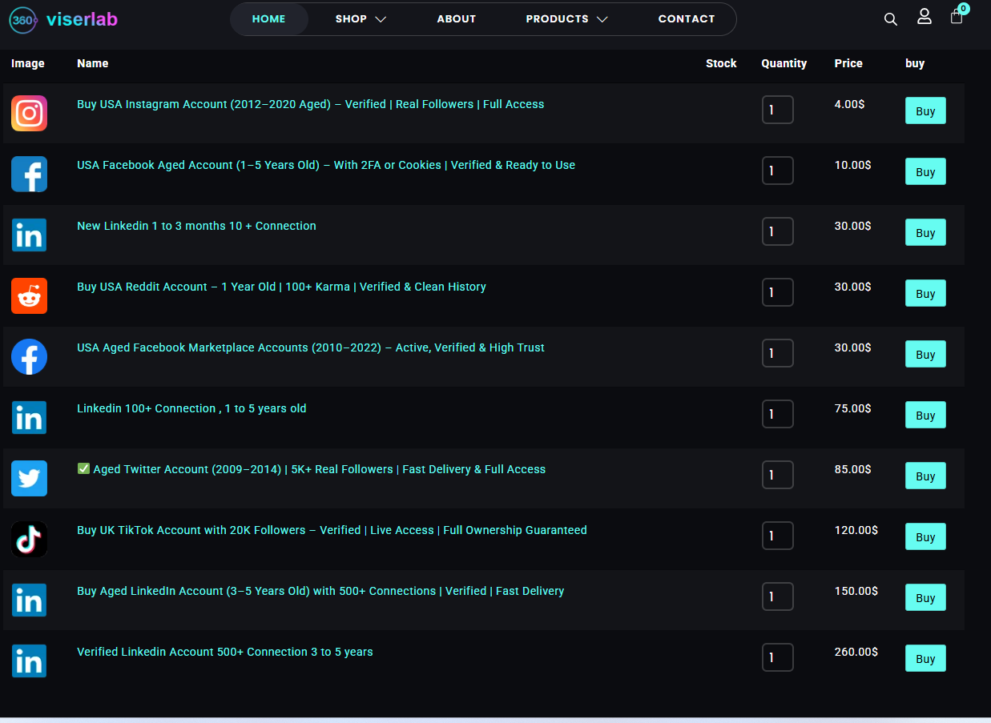
Task: Click LinkedIn icon for 100+ Connection row
Action: (30, 417)
